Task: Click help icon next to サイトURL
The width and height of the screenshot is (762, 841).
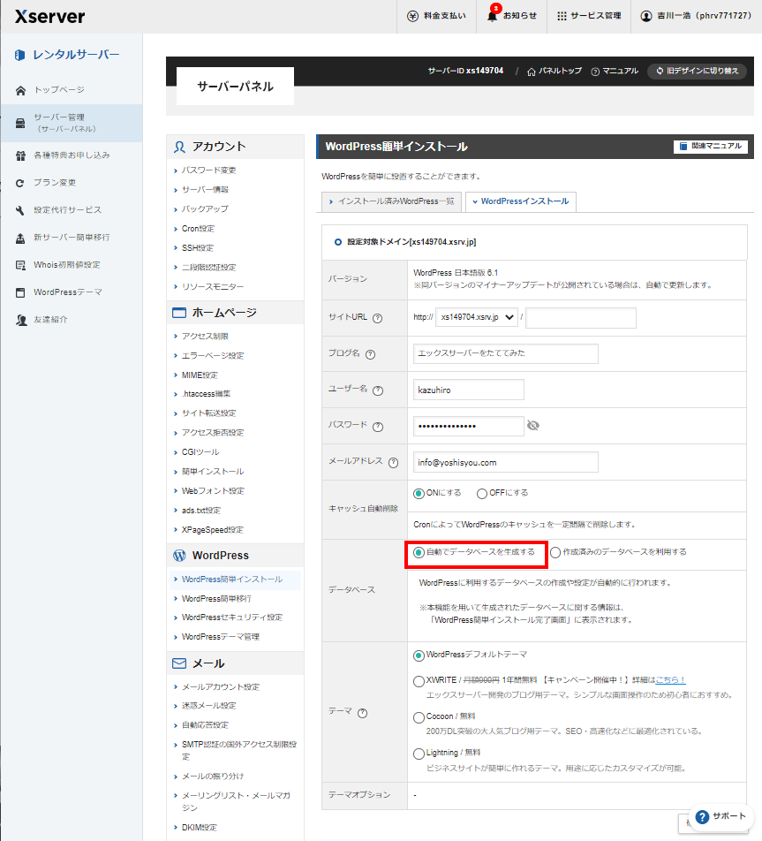Action: pyautogui.click(x=377, y=318)
